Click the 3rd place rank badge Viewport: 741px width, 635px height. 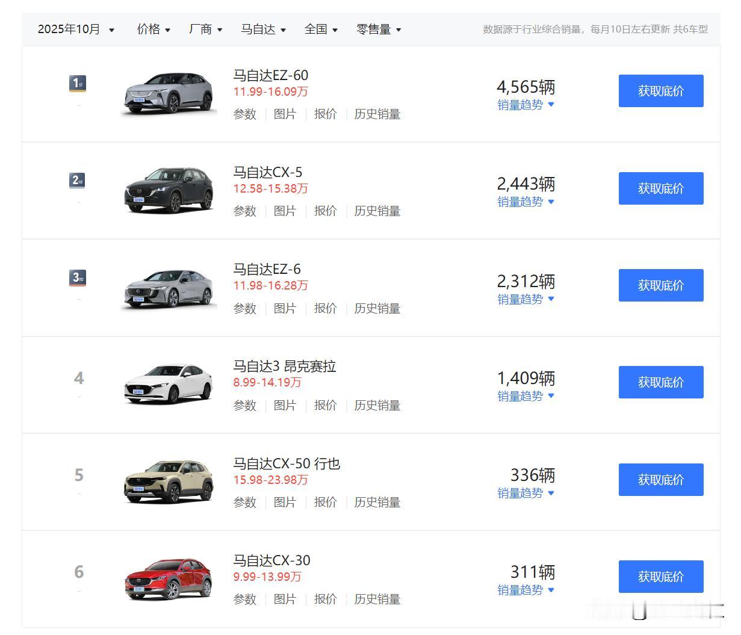(78, 277)
